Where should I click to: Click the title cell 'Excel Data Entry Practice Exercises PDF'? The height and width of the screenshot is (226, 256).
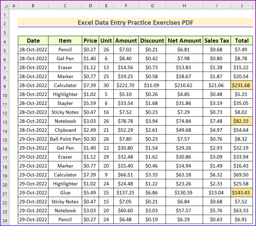point(135,23)
